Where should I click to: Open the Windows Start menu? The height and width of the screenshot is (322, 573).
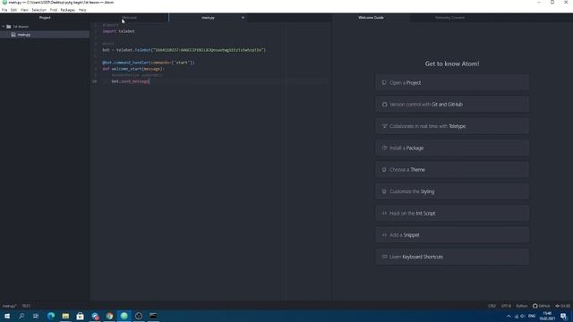(7, 316)
